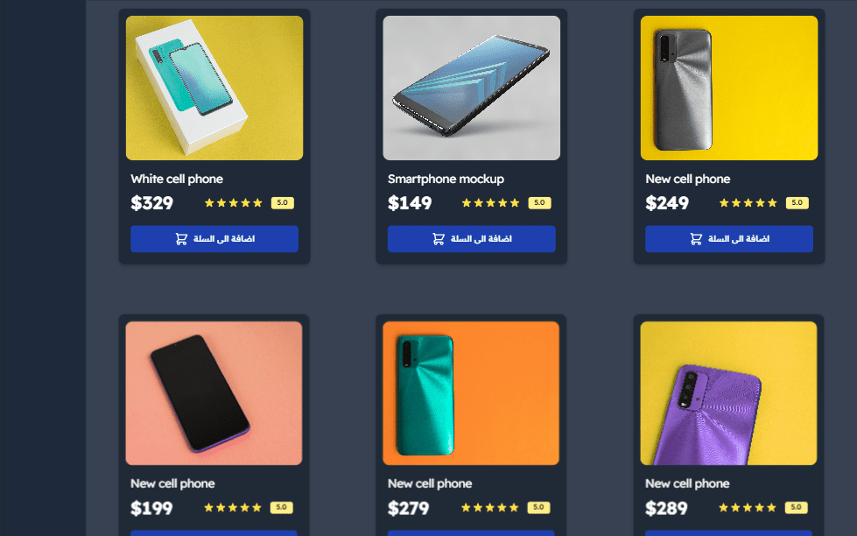
Task: Click the star rating on the $279 phone
Action: tap(489, 508)
